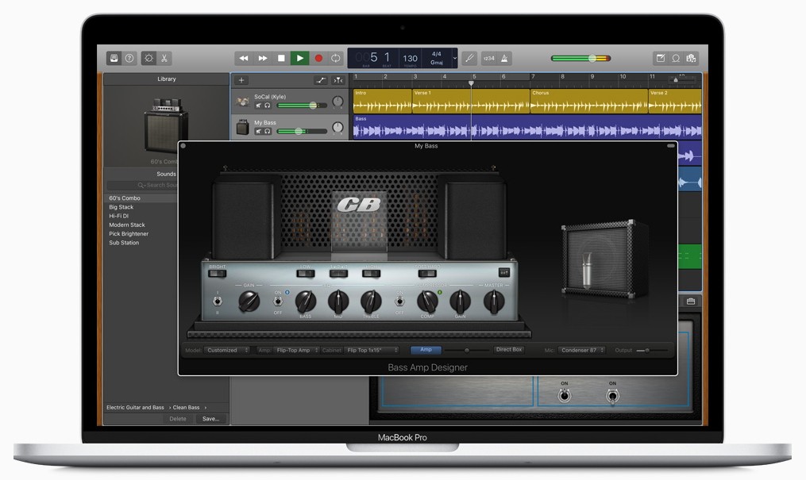Add a new track with the plus button

coord(241,80)
